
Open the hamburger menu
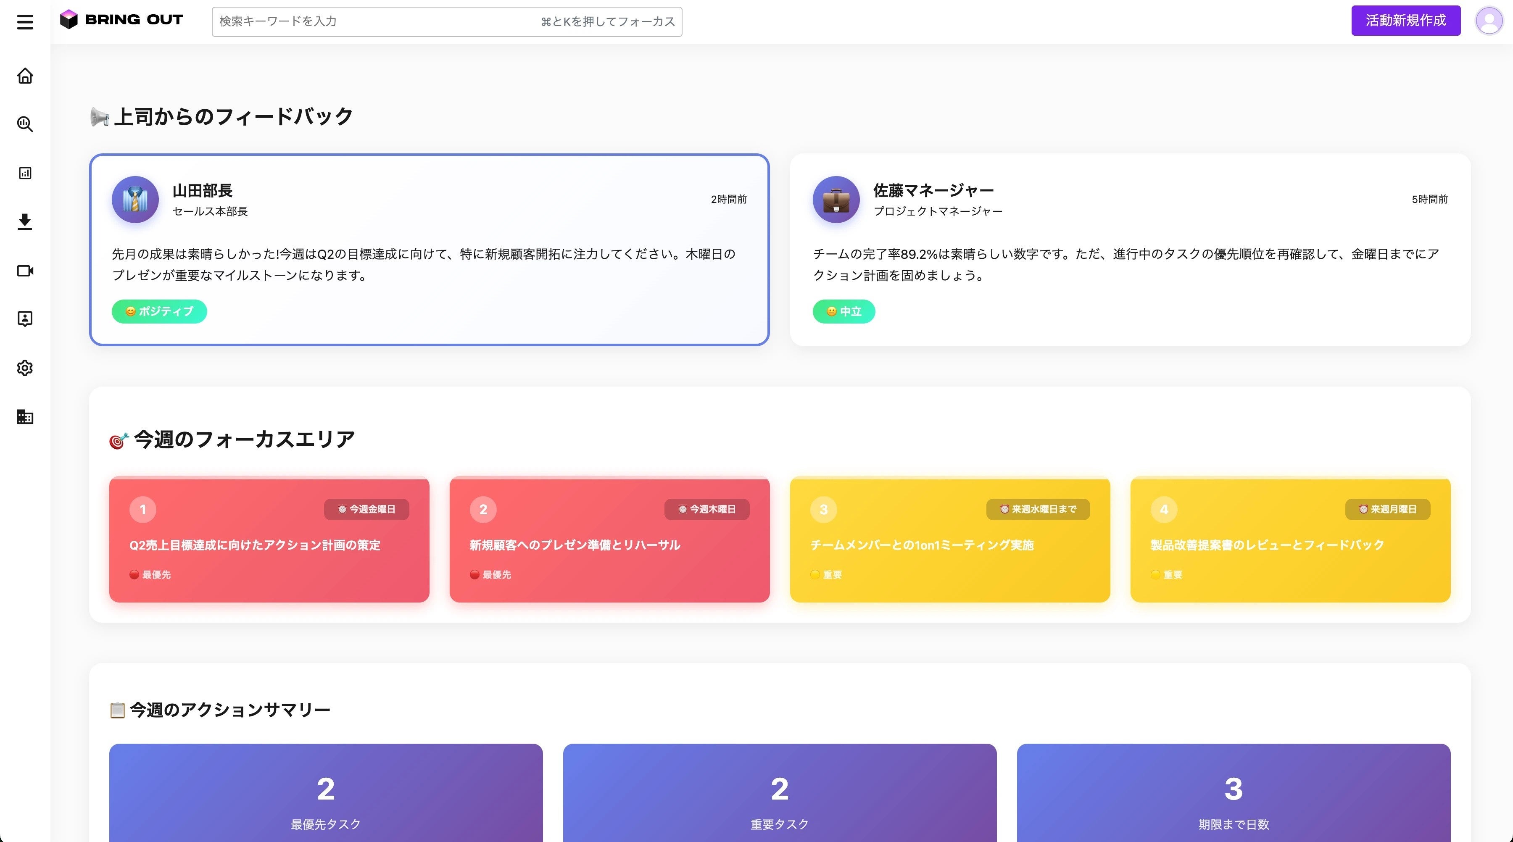point(25,22)
